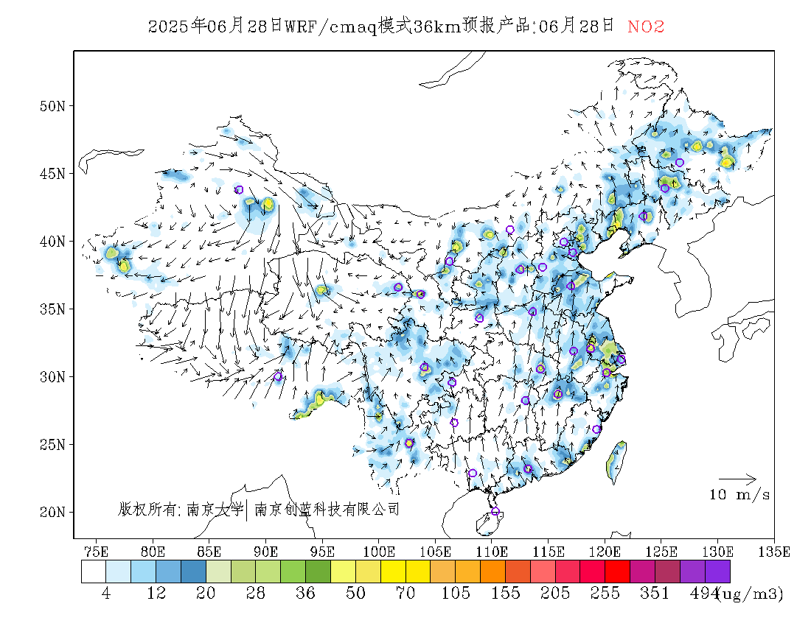The height and width of the screenshot is (626, 811).
Task: Click the 25N latitude label
Action: (x=52, y=444)
